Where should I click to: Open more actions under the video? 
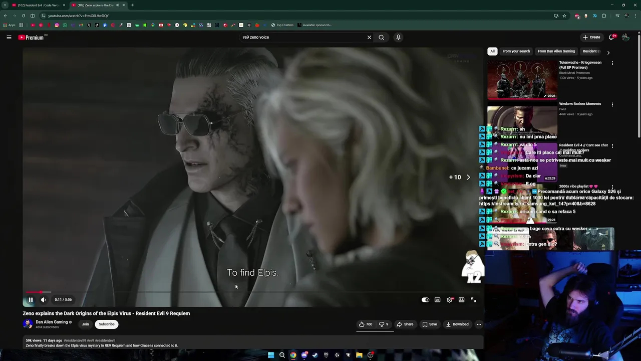pyautogui.click(x=479, y=324)
